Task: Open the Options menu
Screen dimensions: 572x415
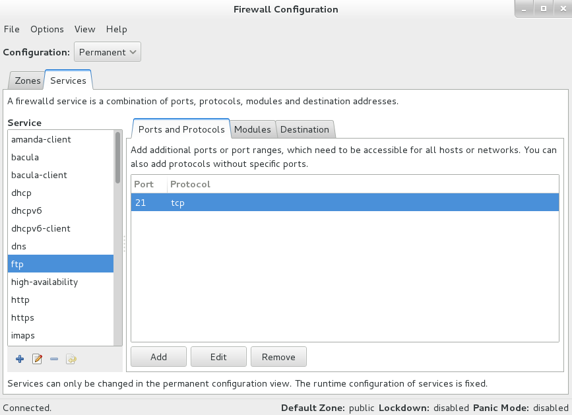Action: 47,29
